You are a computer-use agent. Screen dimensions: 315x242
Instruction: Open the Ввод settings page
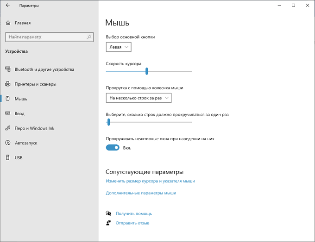pyautogui.click(x=19, y=113)
